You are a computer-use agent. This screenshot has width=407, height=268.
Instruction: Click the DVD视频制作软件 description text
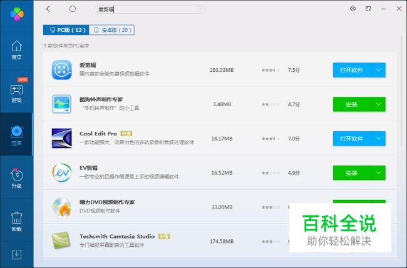(x=100, y=211)
